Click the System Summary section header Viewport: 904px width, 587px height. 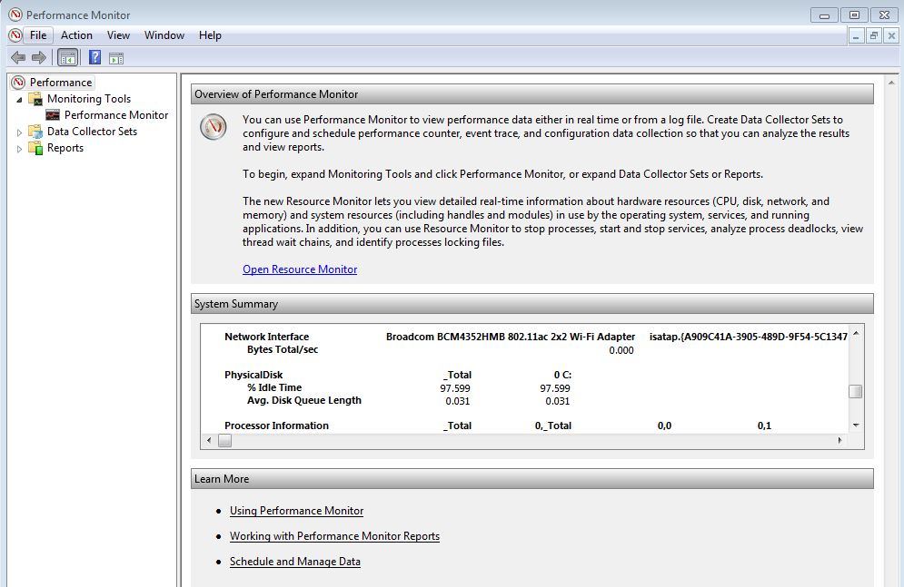click(x=532, y=304)
